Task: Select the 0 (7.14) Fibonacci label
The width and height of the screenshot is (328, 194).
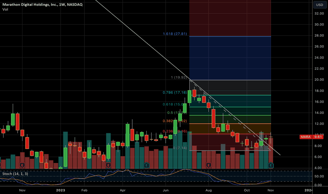Action: click(x=180, y=148)
